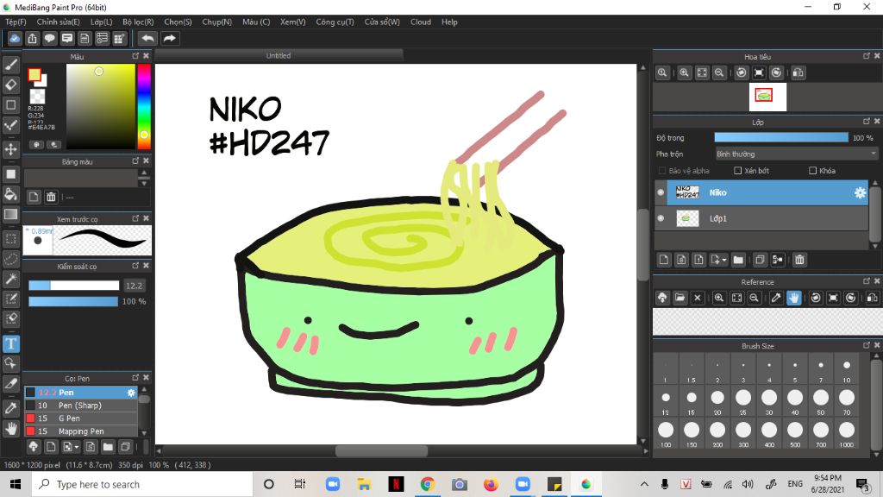
Task: Pick the Eyedropper tool
Action: (10, 408)
